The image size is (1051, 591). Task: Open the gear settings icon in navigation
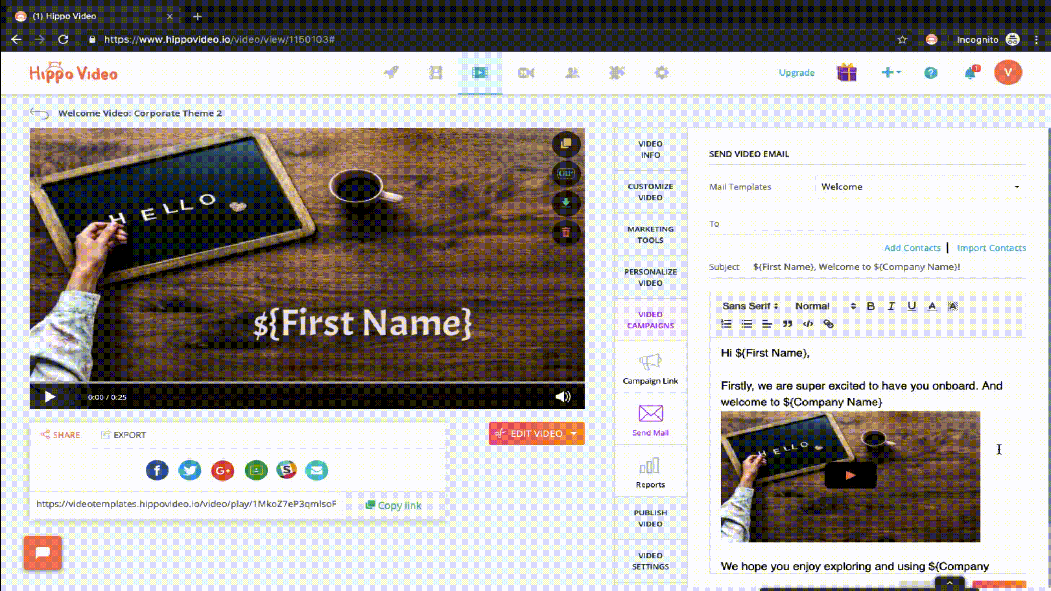[661, 72]
